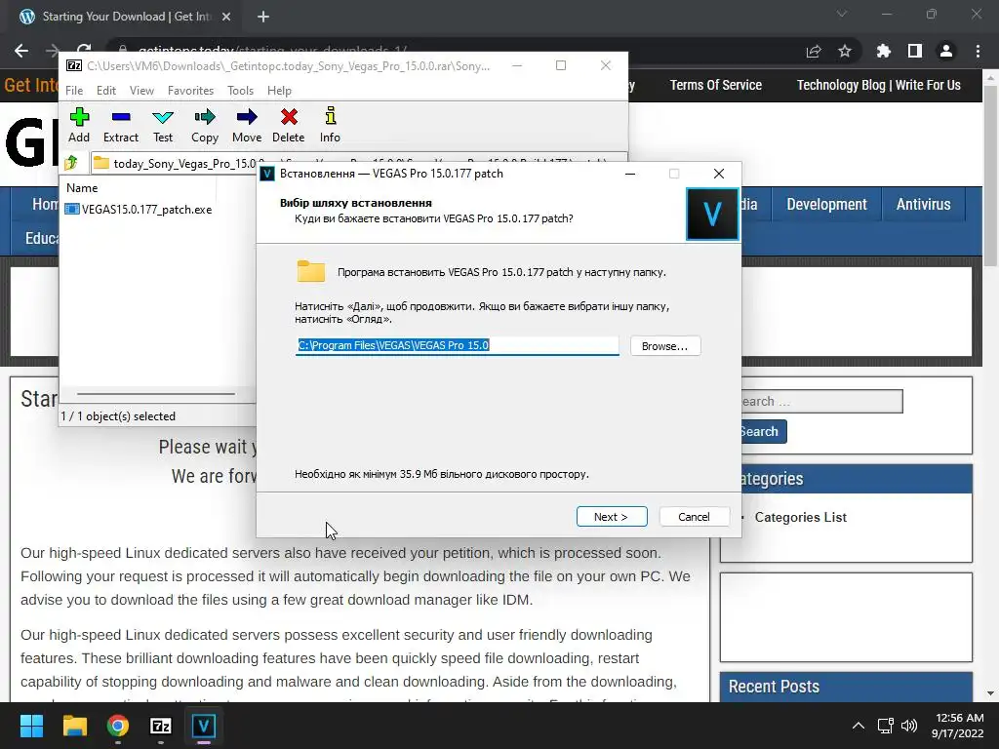Click the Move icon in 7-Zip
This screenshot has width=999, height=749.
tap(247, 125)
